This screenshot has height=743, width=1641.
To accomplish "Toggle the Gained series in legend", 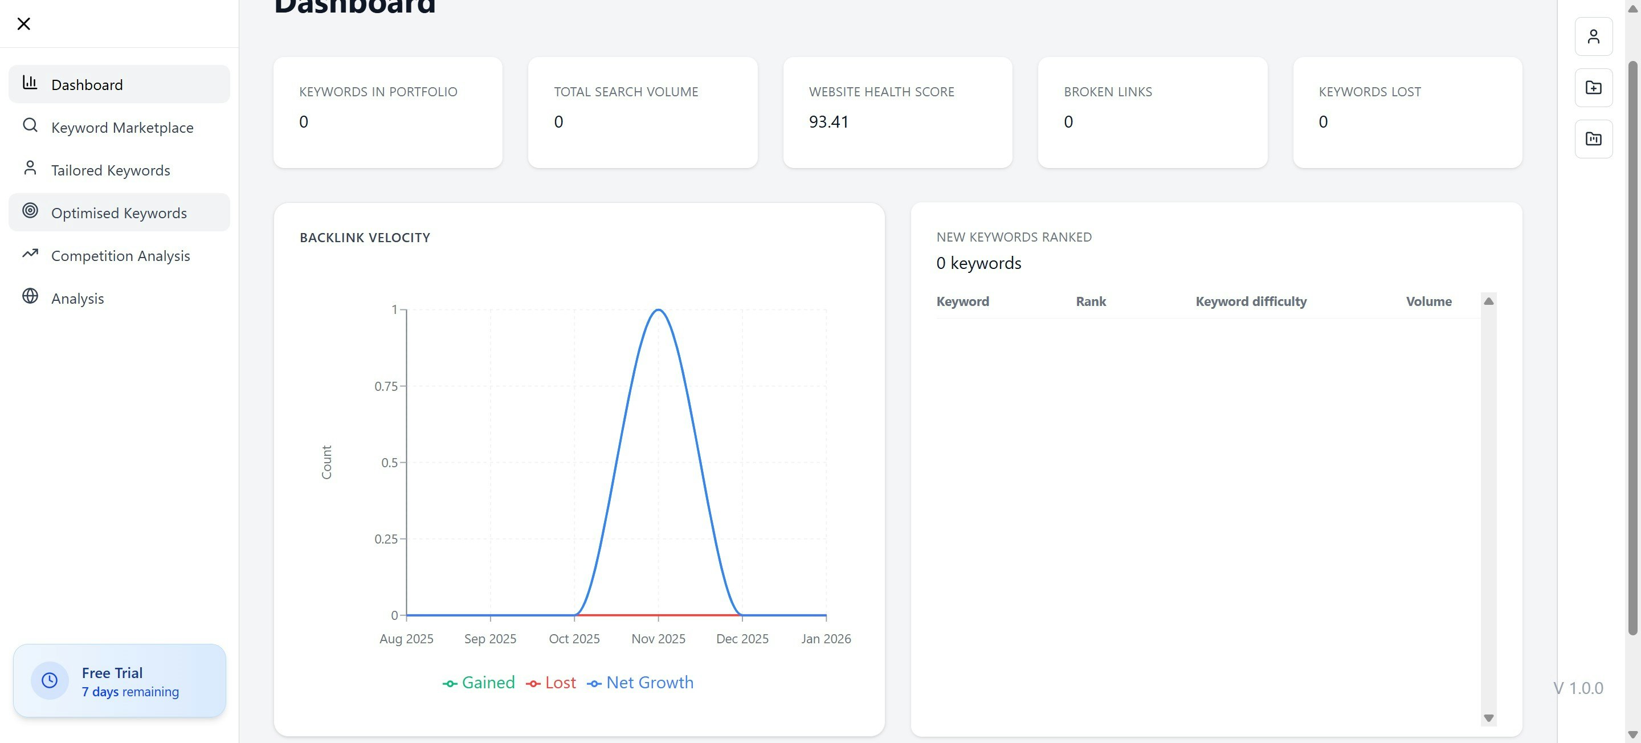I will pyautogui.click(x=479, y=683).
